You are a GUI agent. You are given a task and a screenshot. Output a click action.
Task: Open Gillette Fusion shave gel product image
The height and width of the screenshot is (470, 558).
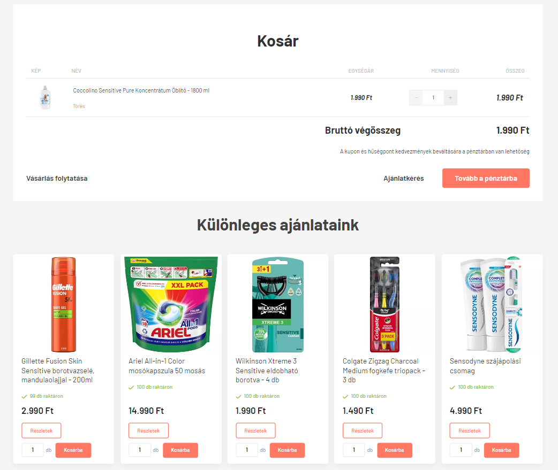64,304
